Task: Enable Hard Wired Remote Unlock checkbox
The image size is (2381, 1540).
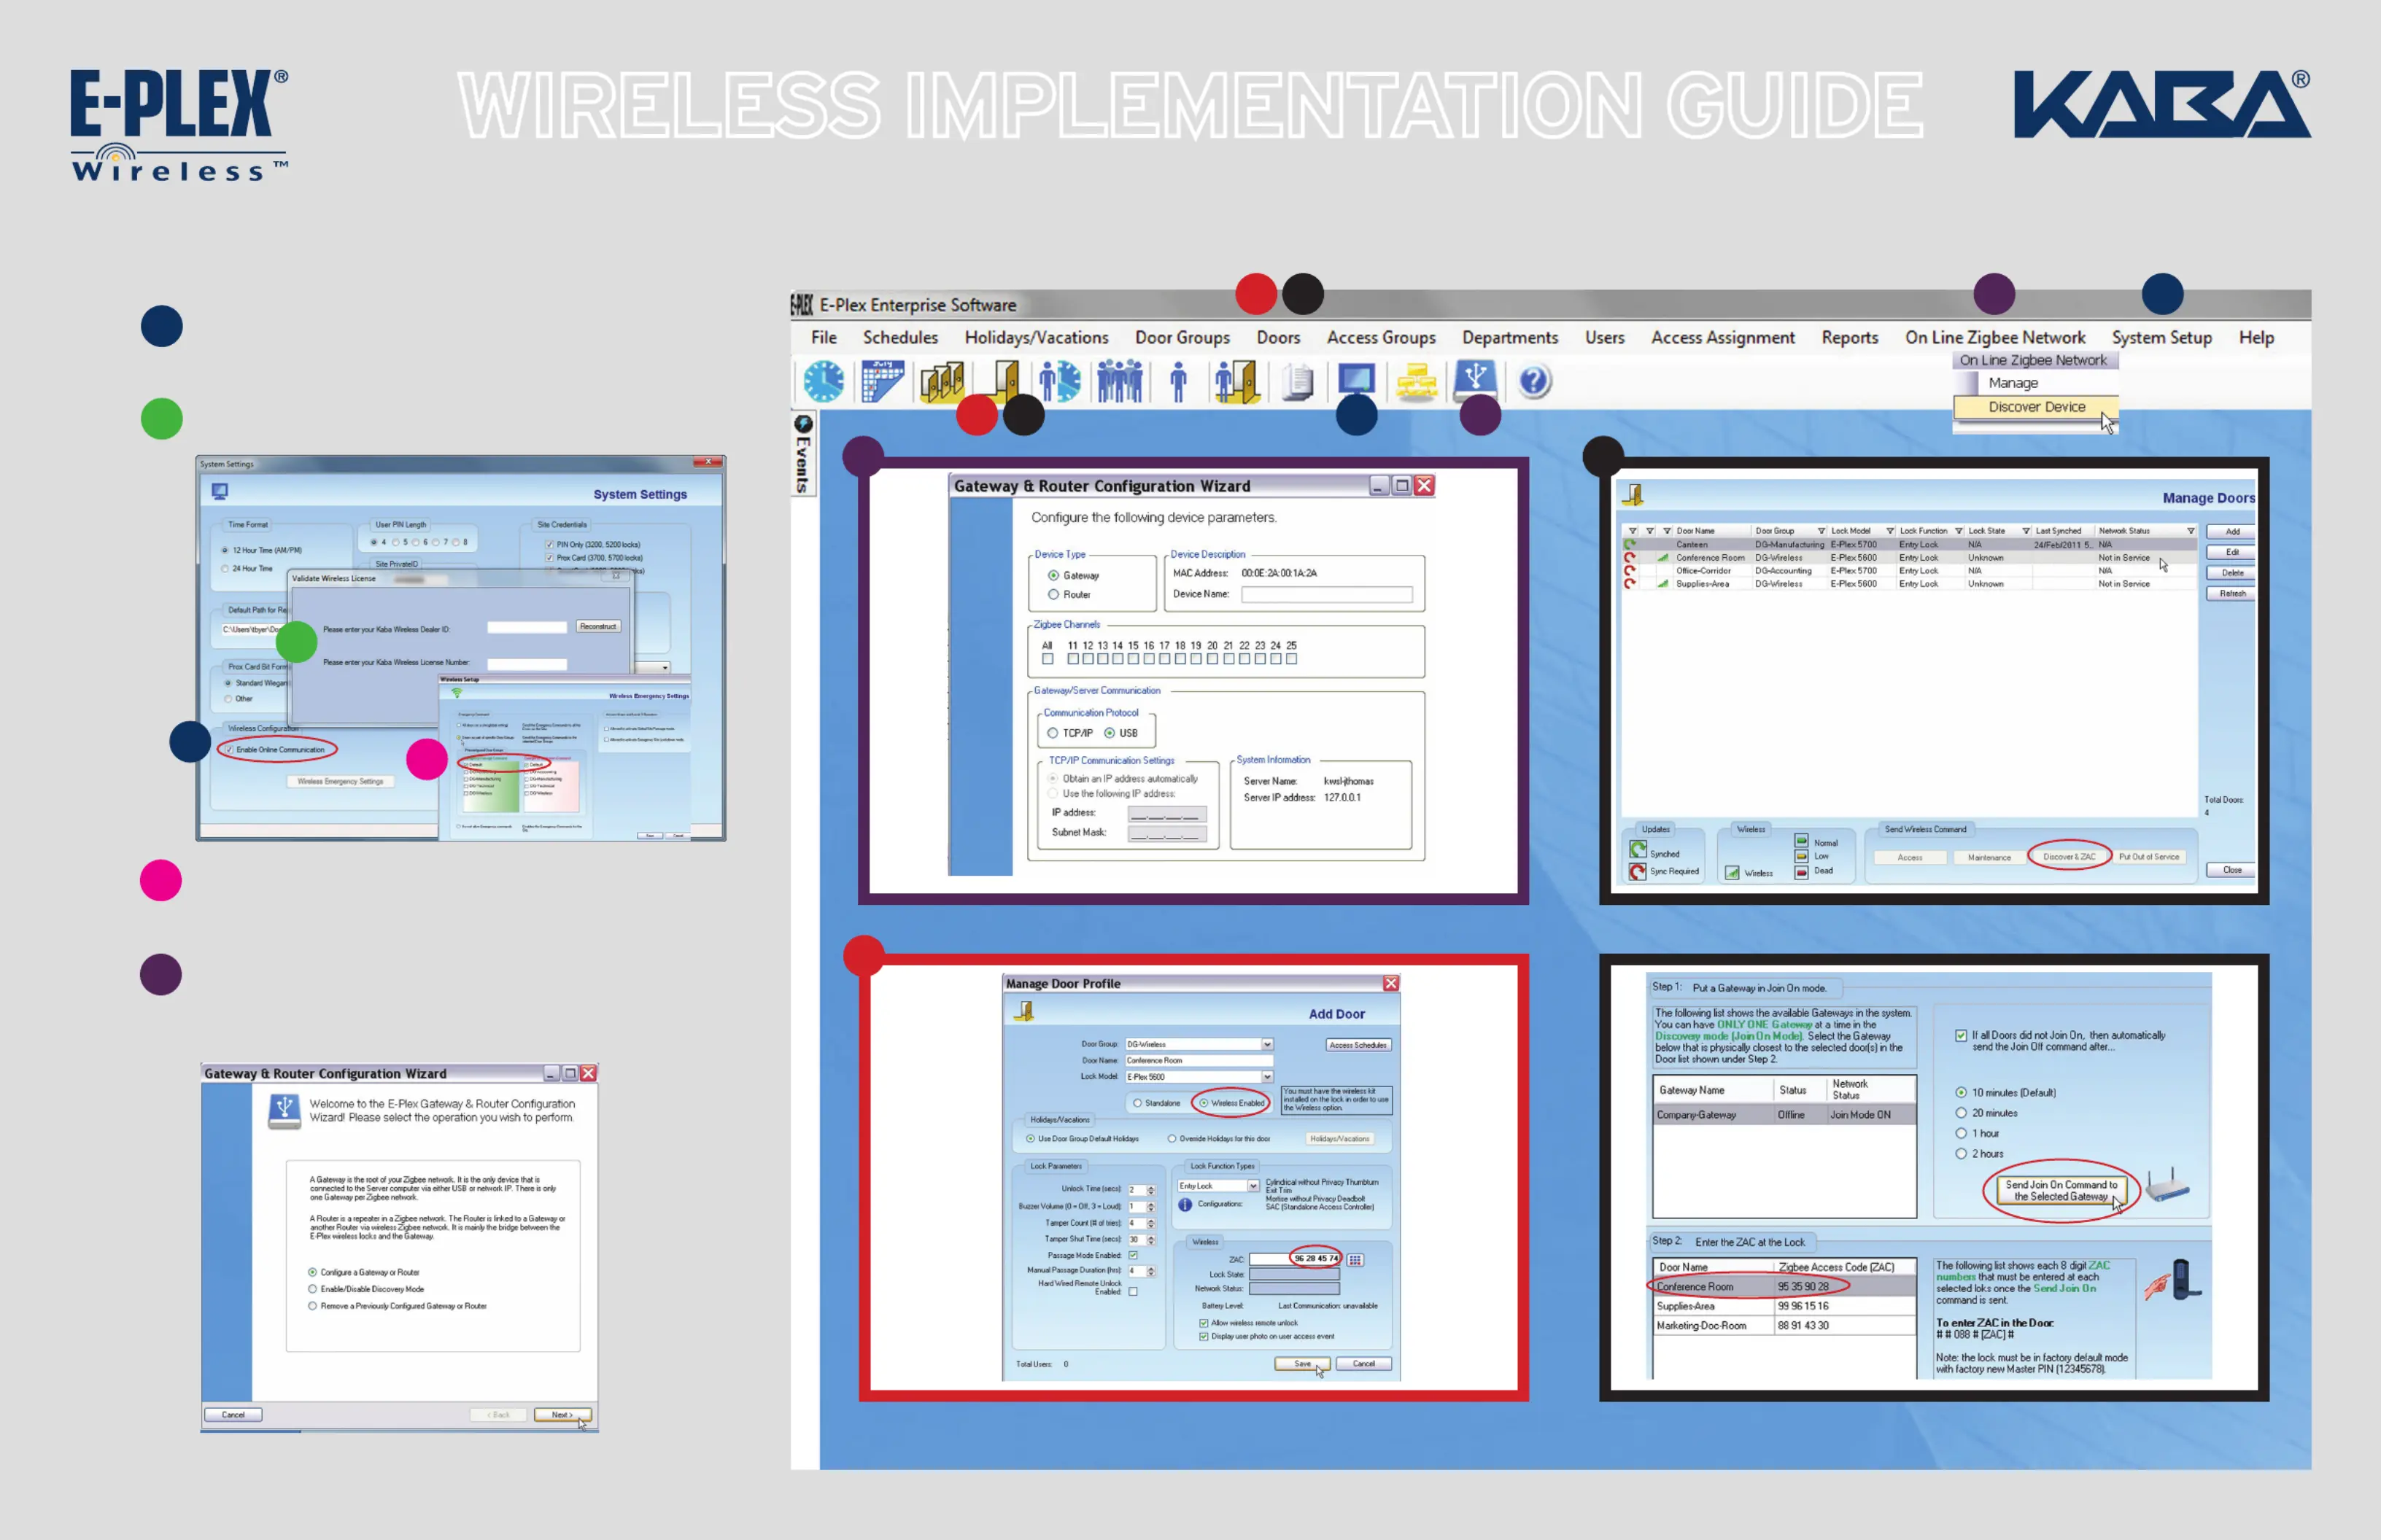Action: (1134, 1291)
